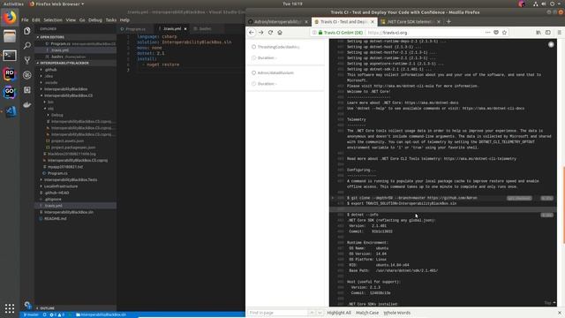Reload the Travis CI page
565x318 pixels.
point(270,33)
